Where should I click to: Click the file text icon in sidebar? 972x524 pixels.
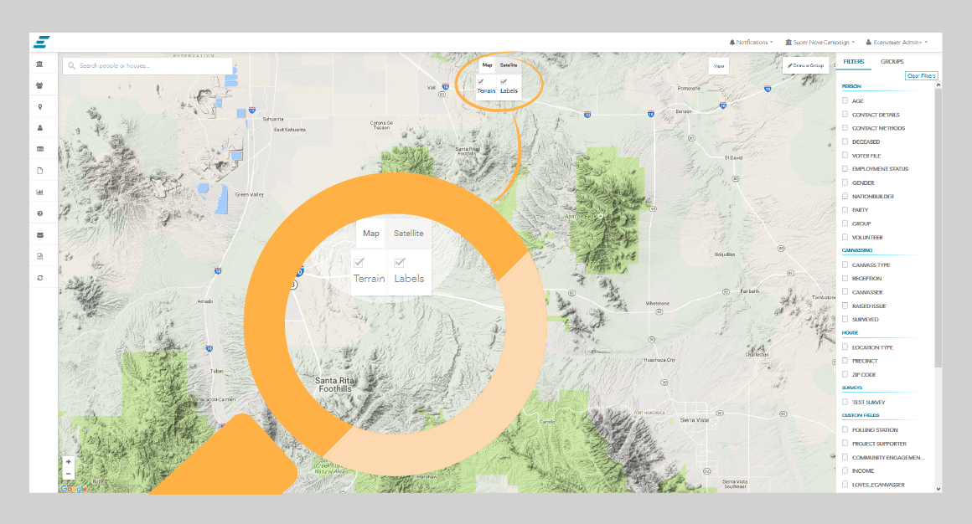[x=40, y=256]
